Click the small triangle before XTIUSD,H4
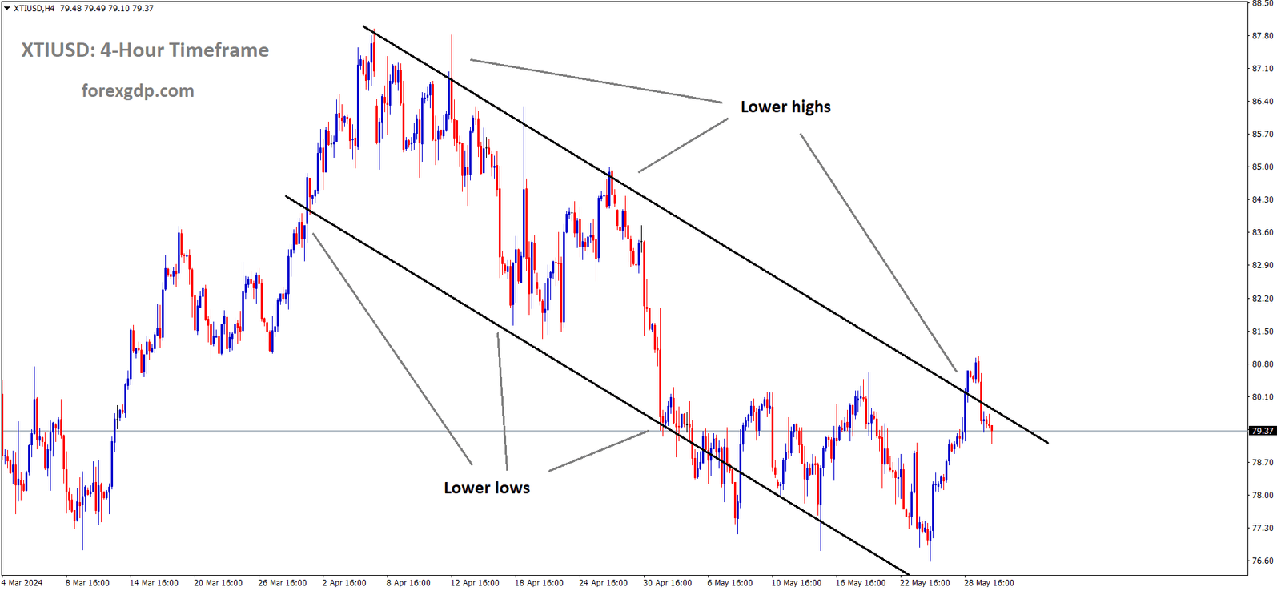 6,8
